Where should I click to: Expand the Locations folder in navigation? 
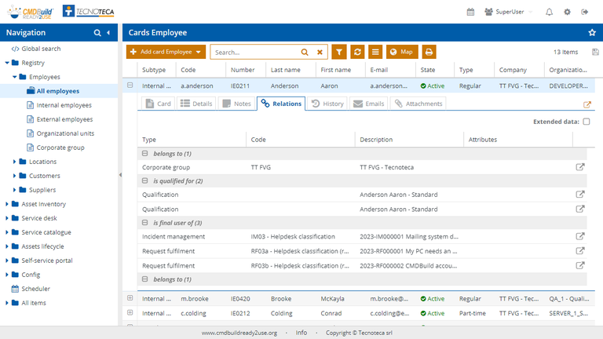pyautogui.click(x=14, y=162)
